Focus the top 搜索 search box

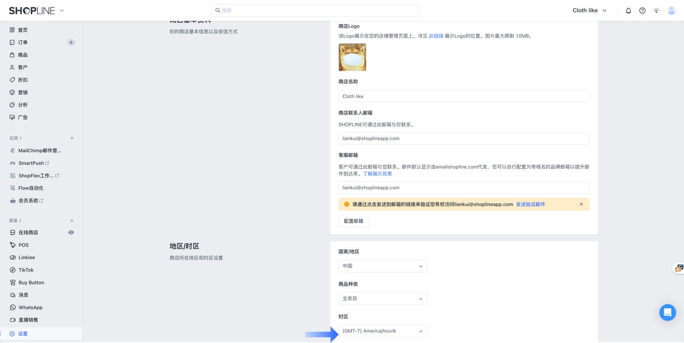pyautogui.click(x=315, y=10)
